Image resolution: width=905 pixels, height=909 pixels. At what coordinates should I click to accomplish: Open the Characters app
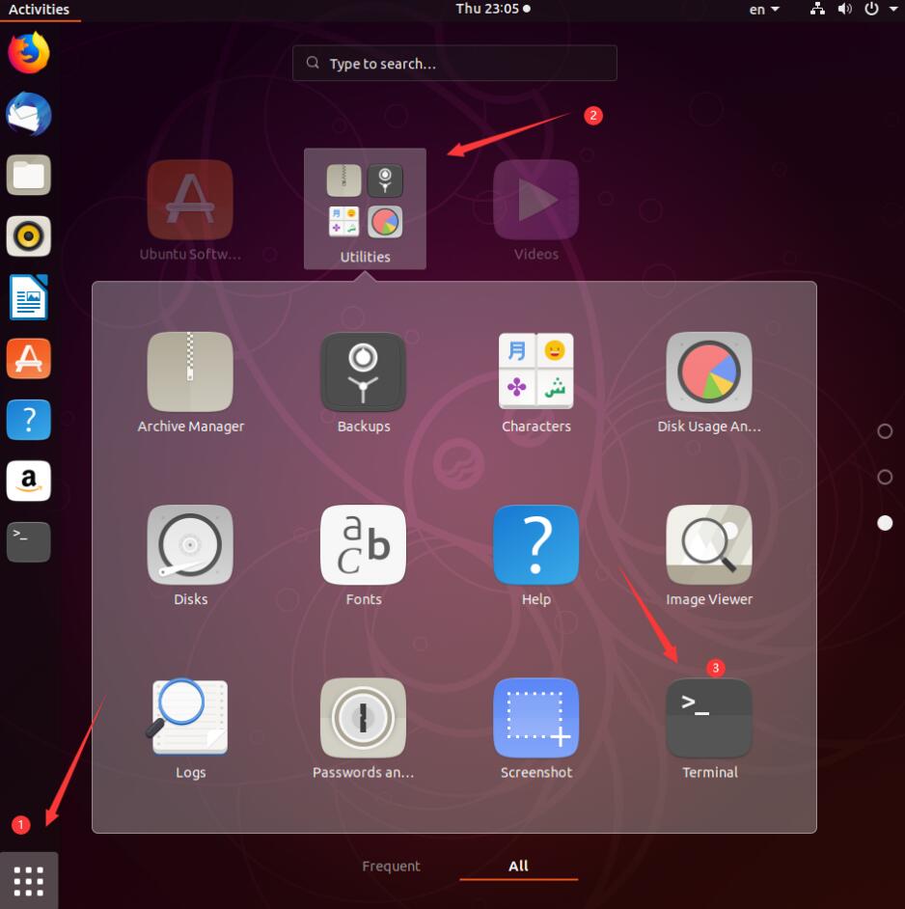(x=536, y=372)
